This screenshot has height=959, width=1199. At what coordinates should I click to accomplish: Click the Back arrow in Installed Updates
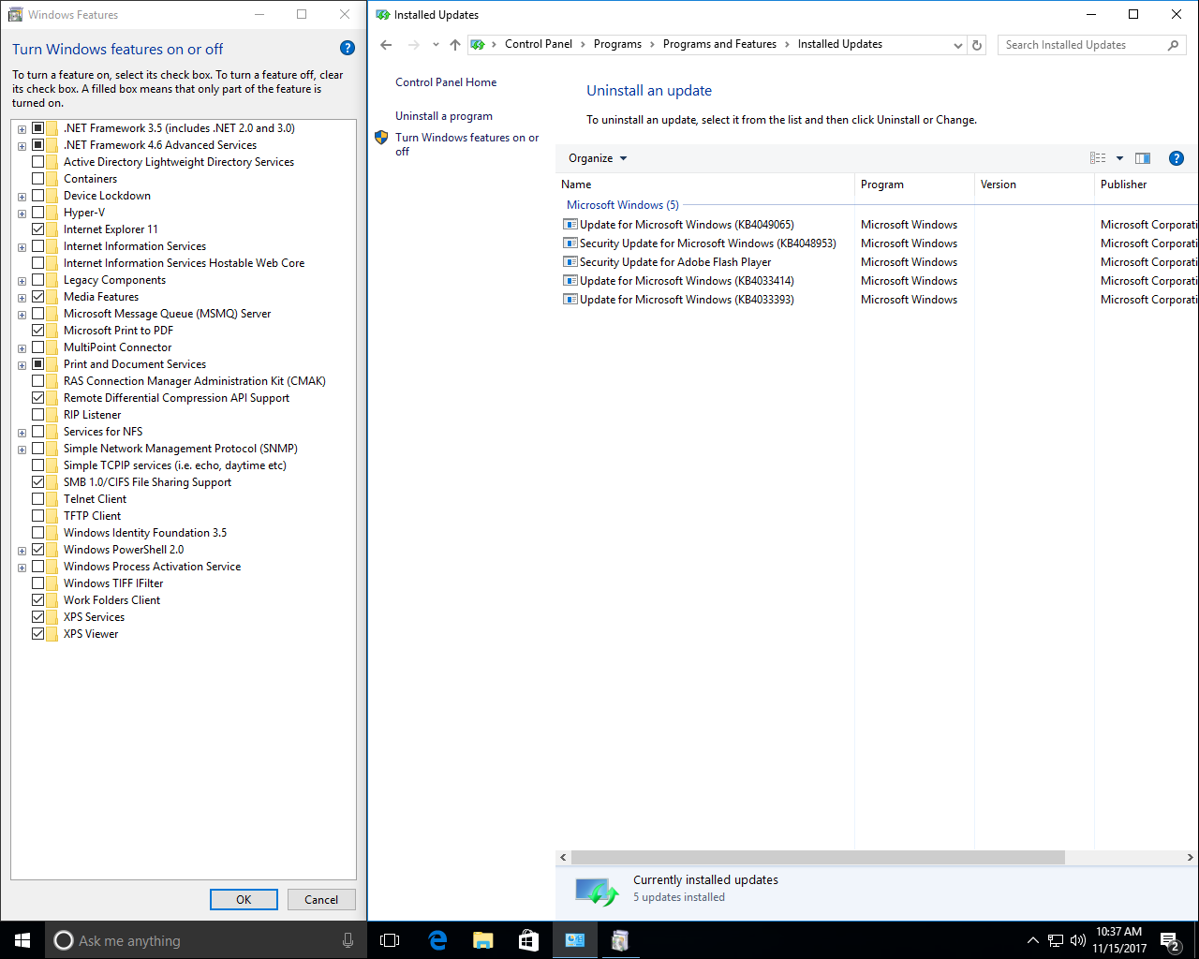pos(386,45)
